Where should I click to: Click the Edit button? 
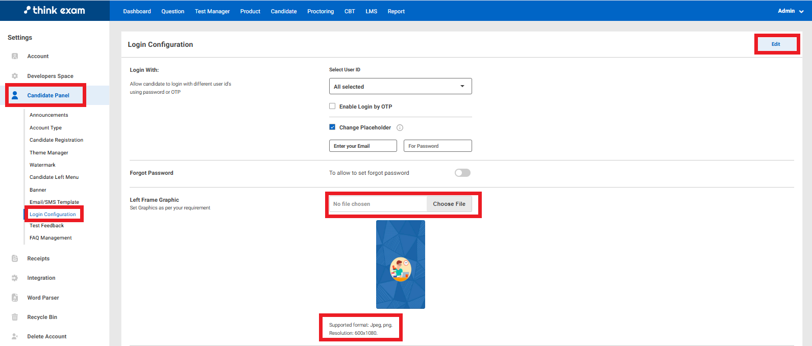775,44
